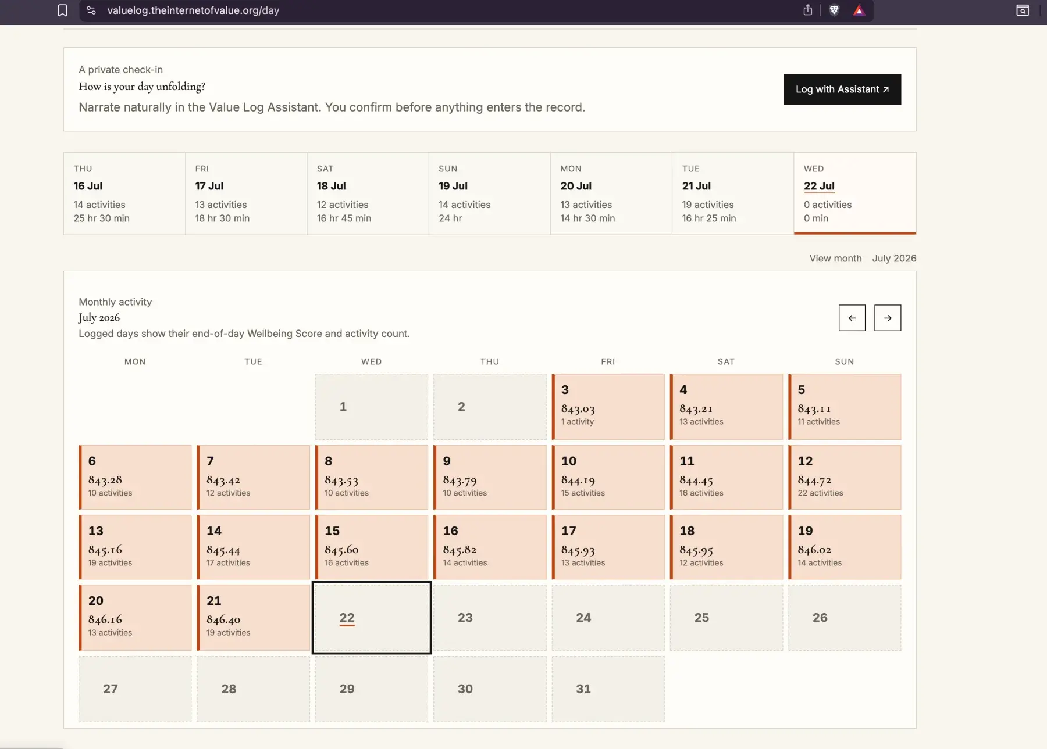Open July 9 calendar cell with 843.79
Image resolution: width=1047 pixels, height=749 pixels.
[x=490, y=478]
